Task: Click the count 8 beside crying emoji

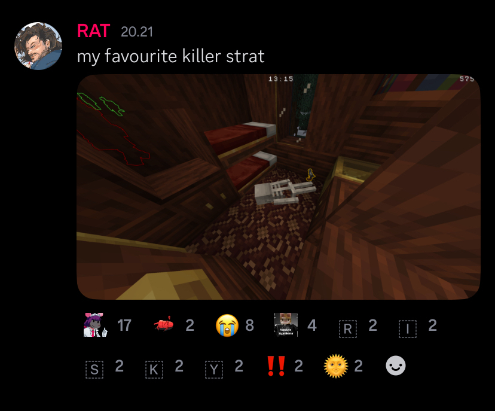Action: [249, 325]
